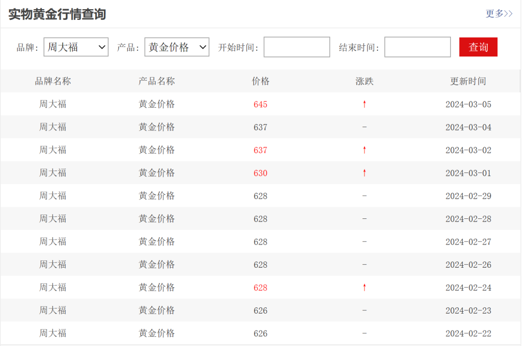
Task: Click the date 2024-03-02
Action: coord(468,150)
